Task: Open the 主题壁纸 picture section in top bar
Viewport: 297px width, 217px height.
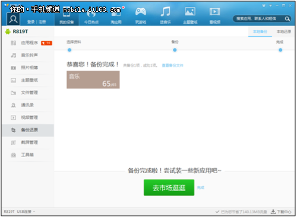Action: 190,16
